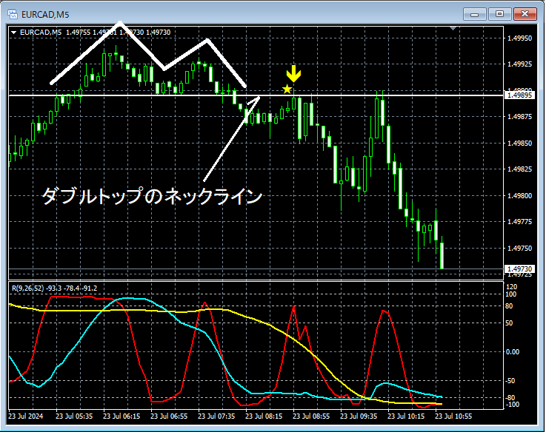Click the 23 Jul 08:55 time label
Image resolution: width=546 pixels, height=432 pixels.
tap(311, 416)
